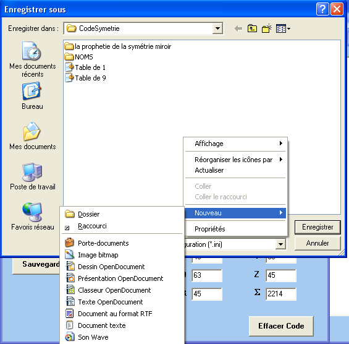Click the Up One Level folder icon
The image size is (349, 344).
click(x=252, y=28)
